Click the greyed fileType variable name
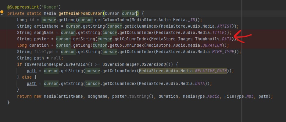 pos(44,52)
